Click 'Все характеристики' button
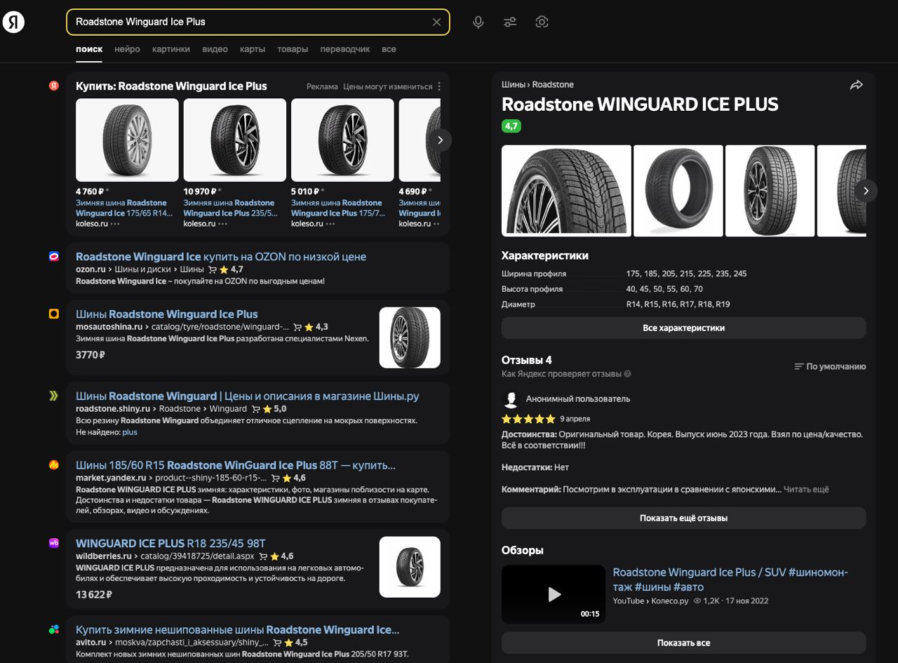Image resolution: width=898 pixels, height=663 pixels. (683, 328)
